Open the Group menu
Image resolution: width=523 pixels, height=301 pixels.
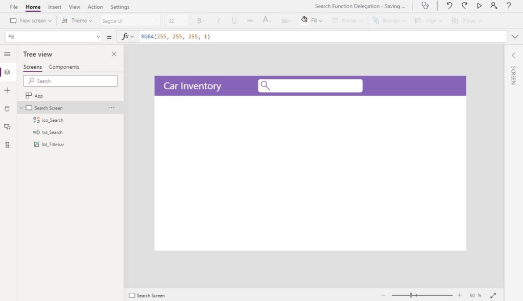pyautogui.click(x=466, y=20)
